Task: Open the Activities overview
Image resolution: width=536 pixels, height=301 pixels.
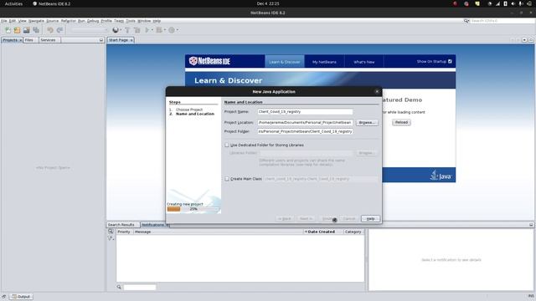Action: click(13, 3)
